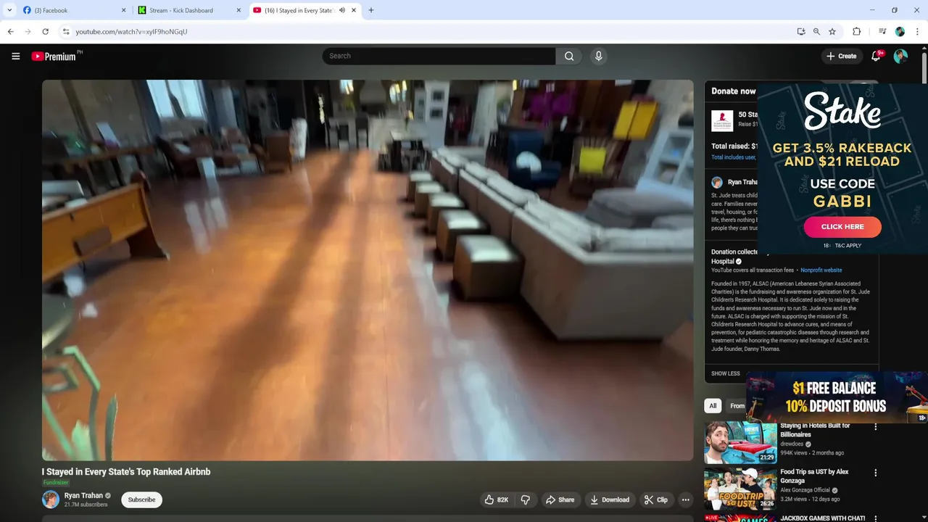This screenshot has height=522, width=928.
Task: Open Alex Gonzaga Official channel name
Action: pos(805,490)
